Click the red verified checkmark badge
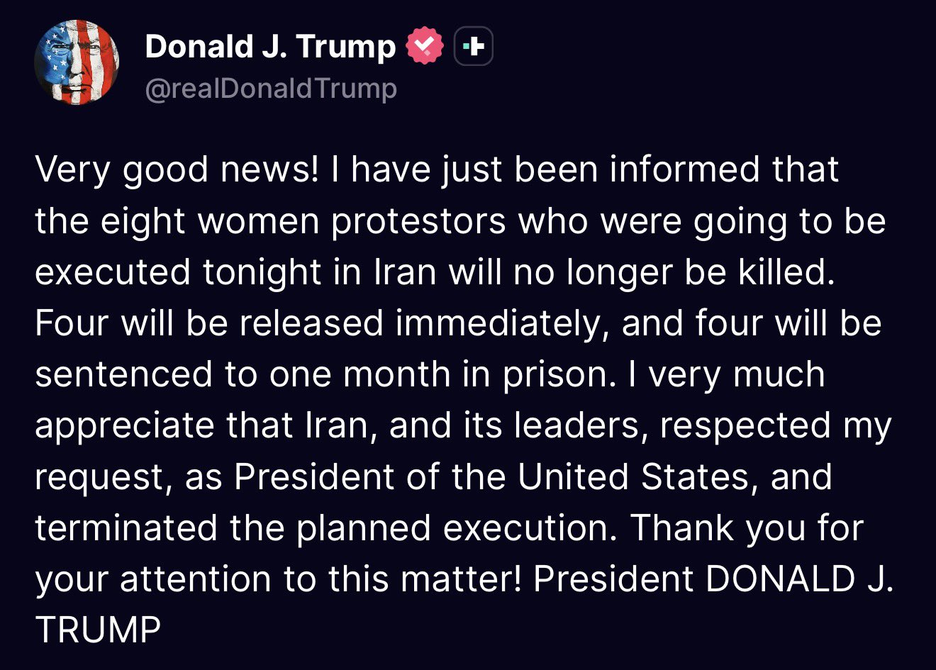This screenshot has height=670, width=936. pyautogui.click(x=424, y=46)
